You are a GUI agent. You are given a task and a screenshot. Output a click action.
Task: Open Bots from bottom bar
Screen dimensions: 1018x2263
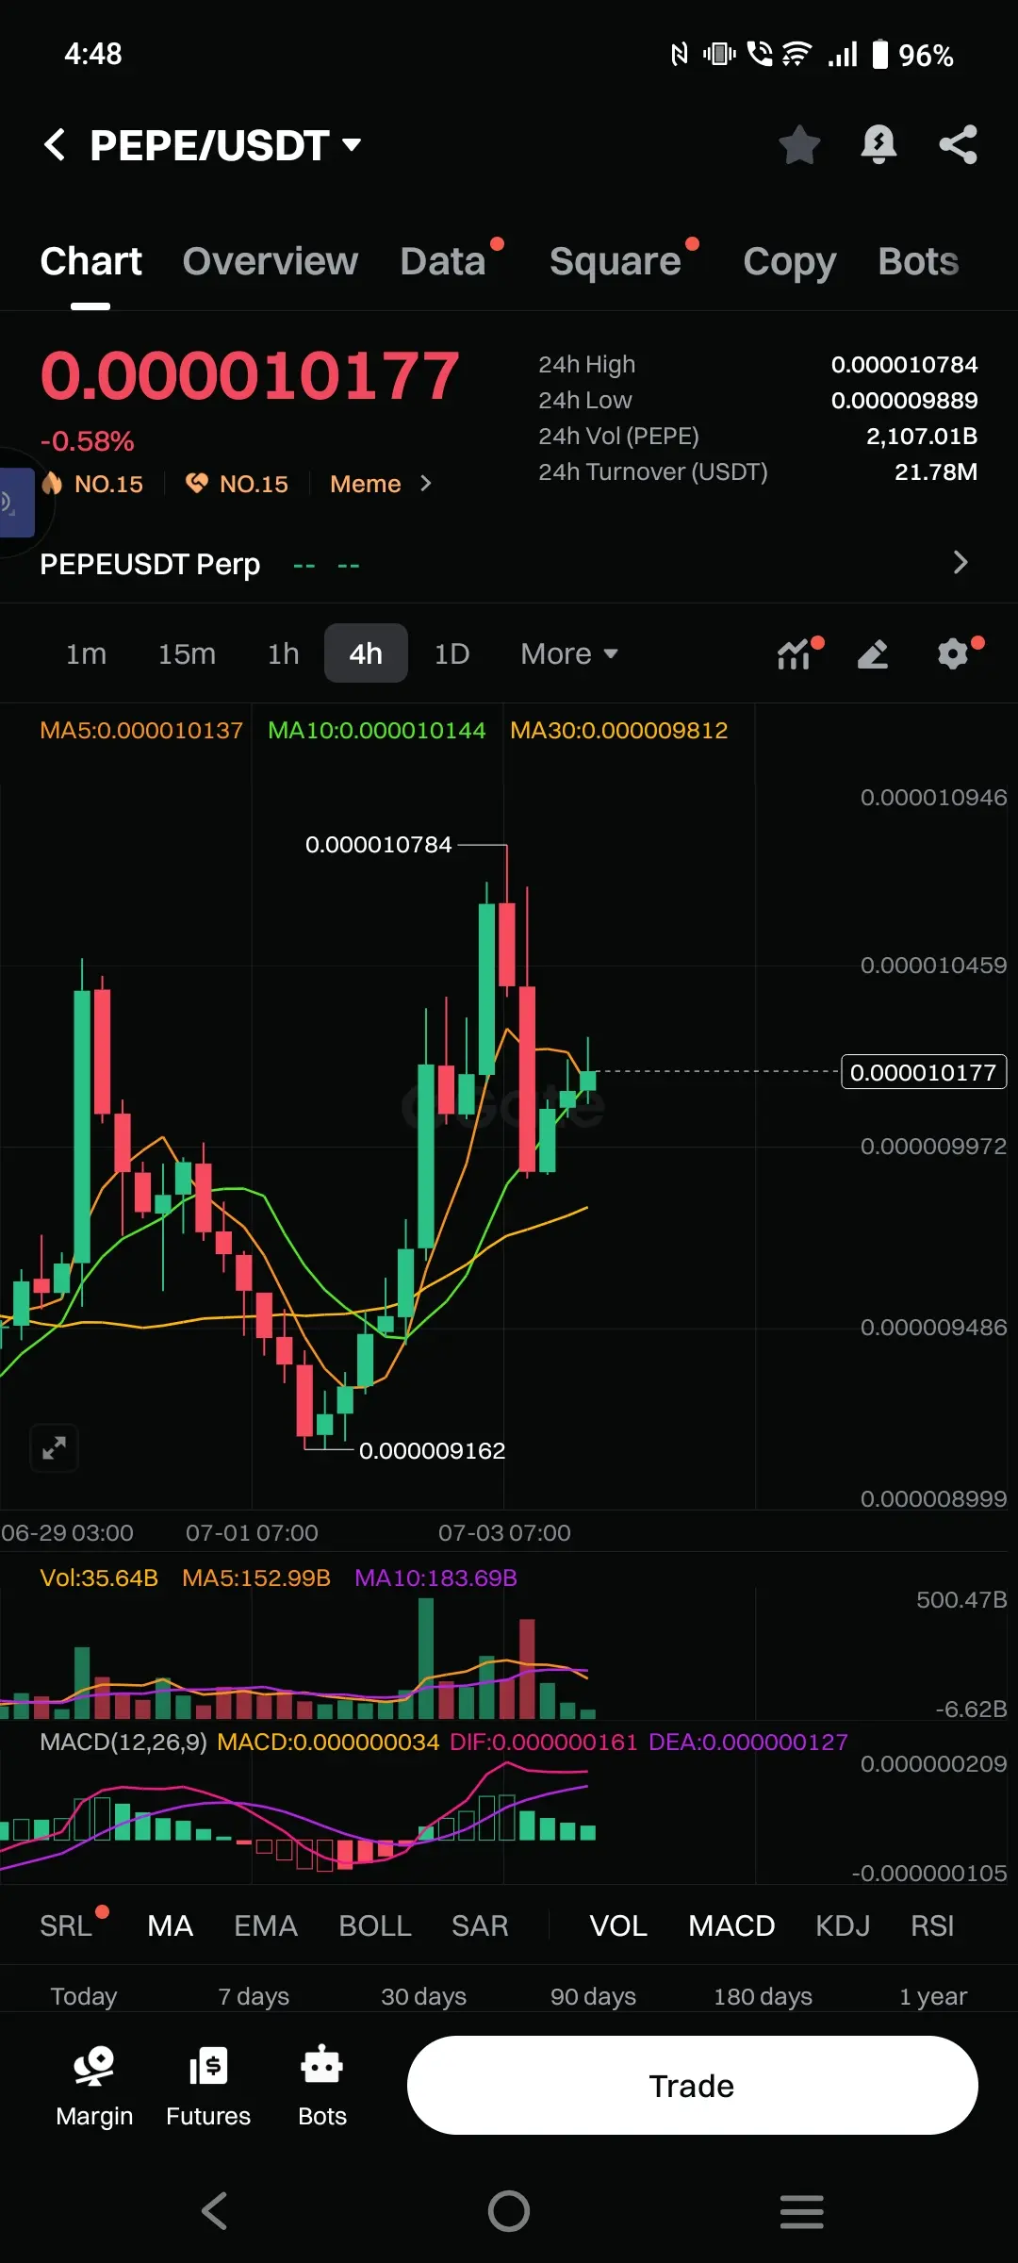point(322,2086)
